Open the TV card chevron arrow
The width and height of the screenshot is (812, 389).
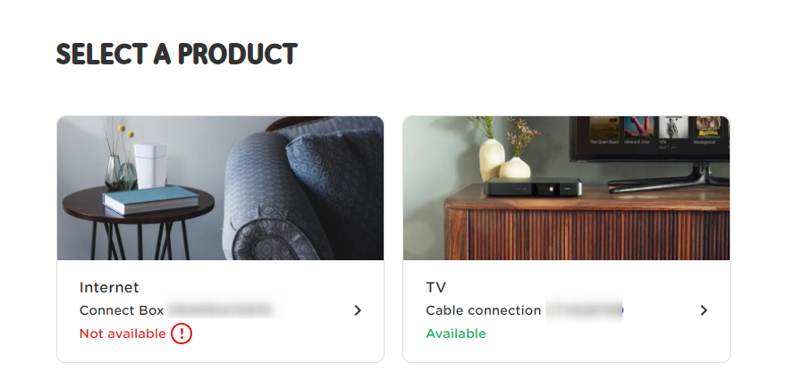tap(704, 310)
